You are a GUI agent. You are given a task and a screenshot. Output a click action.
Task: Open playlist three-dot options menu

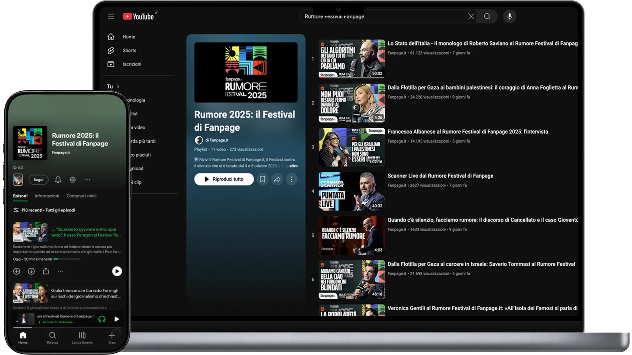pos(291,179)
